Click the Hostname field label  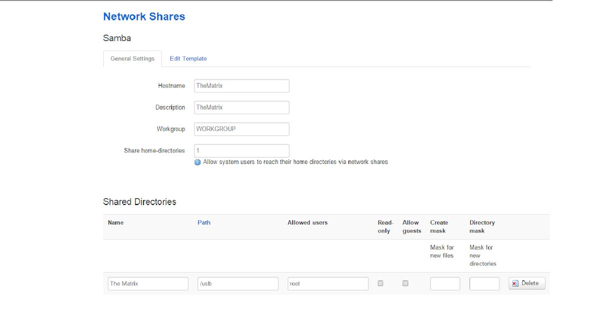[171, 86]
